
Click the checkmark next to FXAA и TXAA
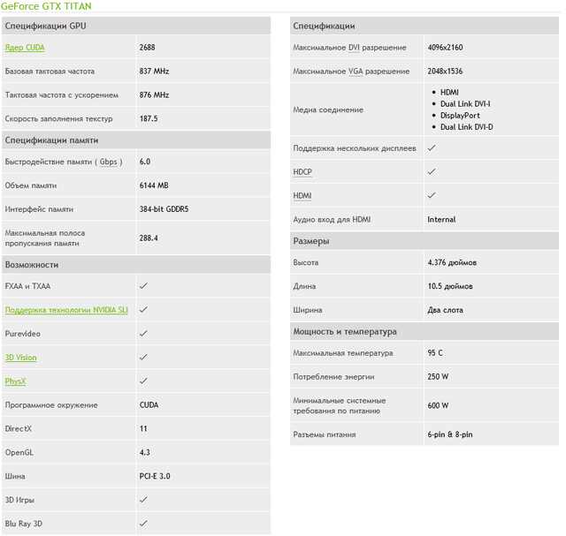pos(143,286)
